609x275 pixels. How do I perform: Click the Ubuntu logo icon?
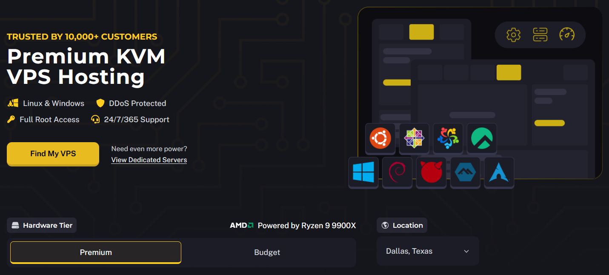(380, 138)
